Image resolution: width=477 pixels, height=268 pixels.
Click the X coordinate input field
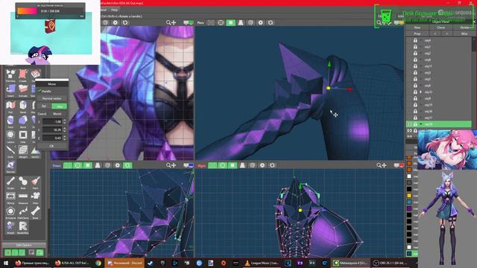pos(52,121)
